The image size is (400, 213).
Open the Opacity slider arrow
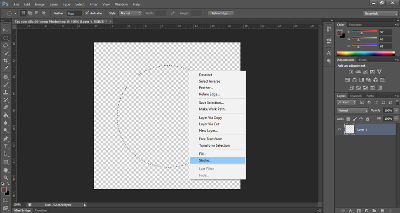pyautogui.click(x=396, y=111)
